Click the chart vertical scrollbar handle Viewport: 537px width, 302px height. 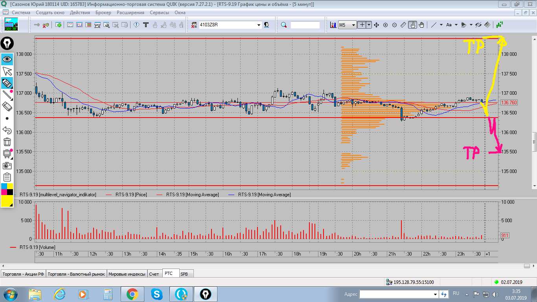[534, 142]
